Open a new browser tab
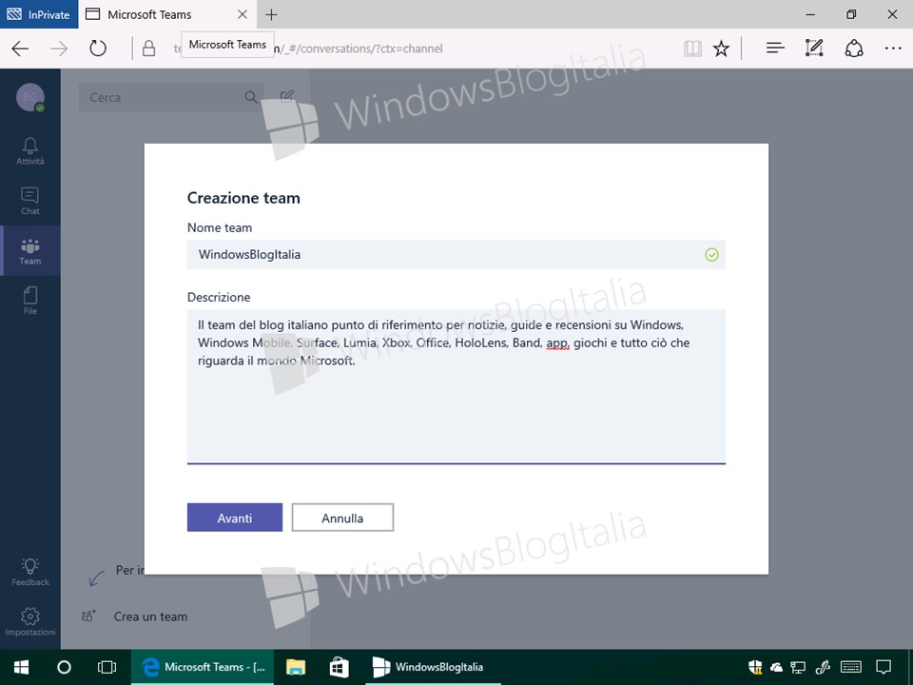The height and width of the screenshot is (685, 913). click(271, 14)
